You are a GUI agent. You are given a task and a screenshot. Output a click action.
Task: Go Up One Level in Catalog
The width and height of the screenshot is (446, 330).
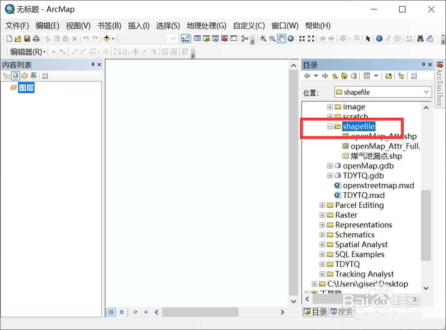335,76
